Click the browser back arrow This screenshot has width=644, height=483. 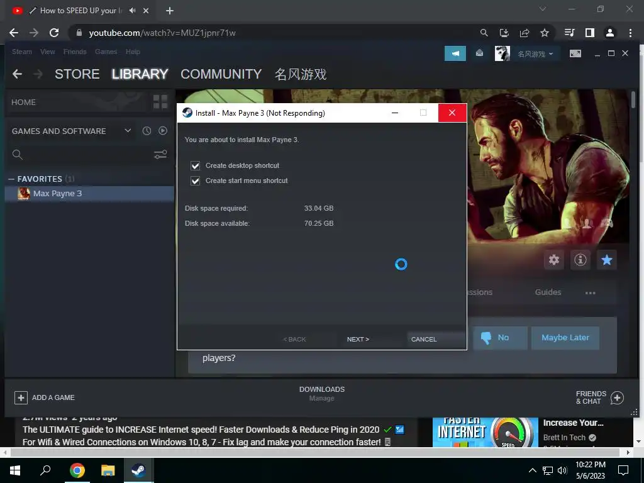tap(14, 33)
